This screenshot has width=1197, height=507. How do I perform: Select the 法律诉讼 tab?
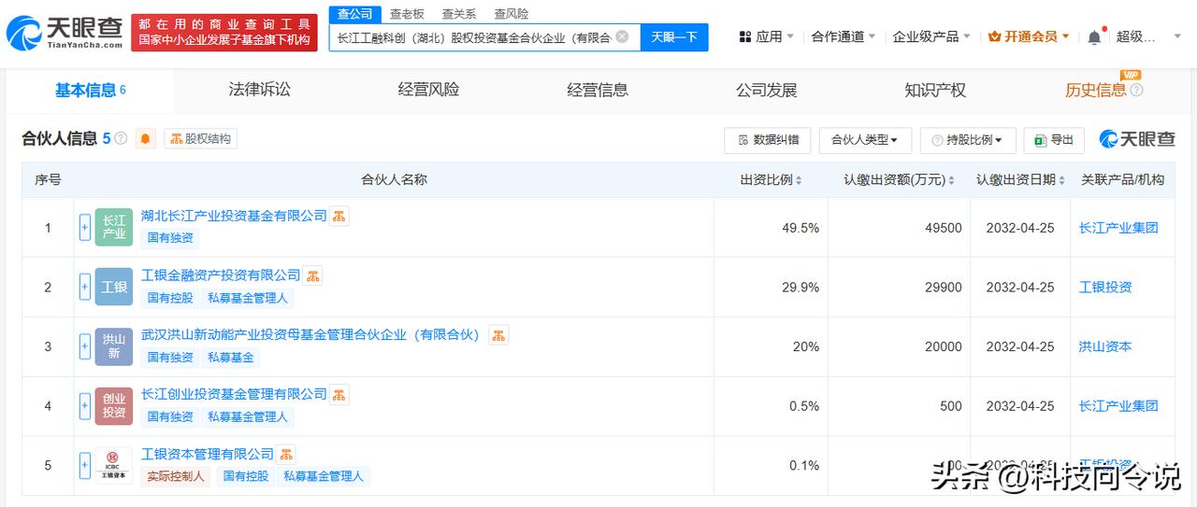tap(260, 90)
